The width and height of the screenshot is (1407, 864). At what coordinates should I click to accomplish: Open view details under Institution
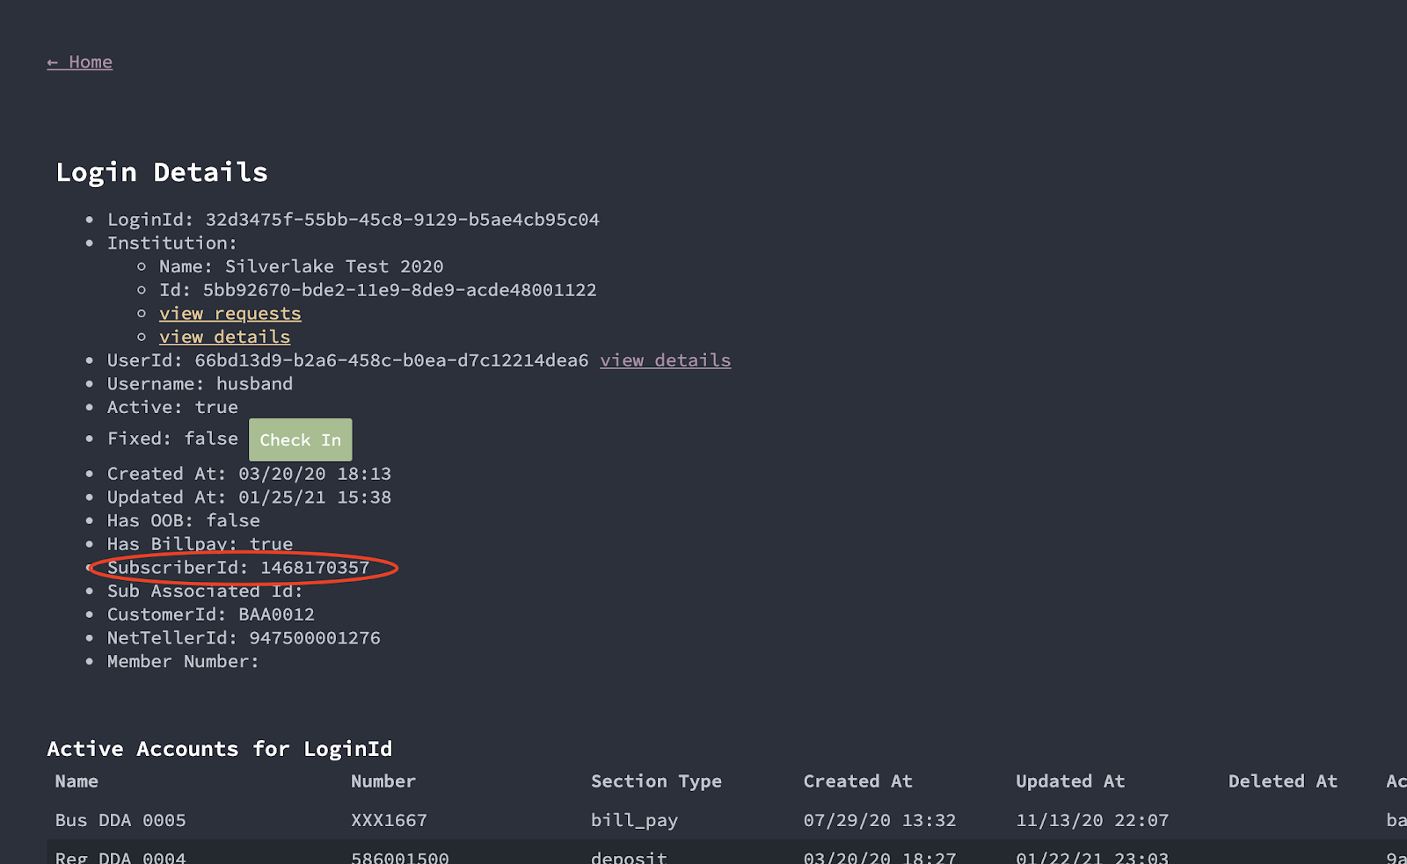(224, 338)
